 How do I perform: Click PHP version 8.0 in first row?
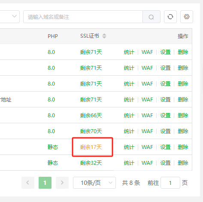coord(52,52)
